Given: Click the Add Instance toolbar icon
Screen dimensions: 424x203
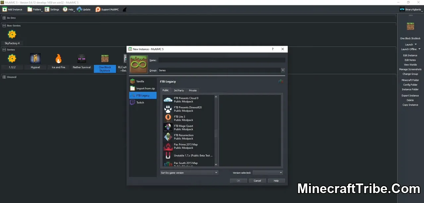Looking at the screenshot, I should tap(12, 9).
